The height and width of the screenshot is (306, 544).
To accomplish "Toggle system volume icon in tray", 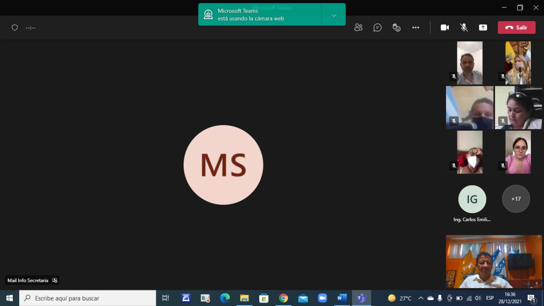I will [x=478, y=298].
